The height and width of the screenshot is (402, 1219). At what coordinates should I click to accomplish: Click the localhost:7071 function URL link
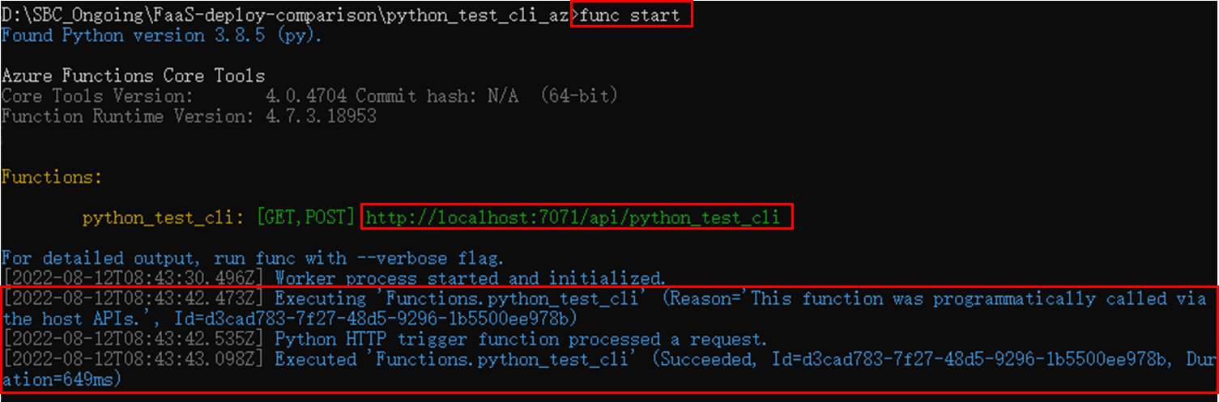coord(572,218)
